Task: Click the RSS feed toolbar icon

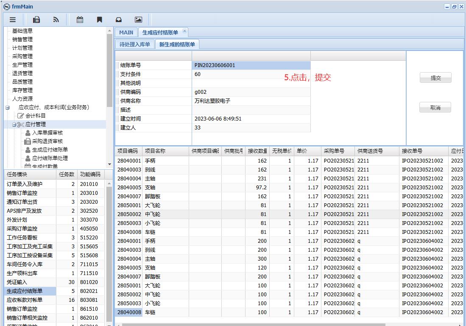Action: point(56,20)
